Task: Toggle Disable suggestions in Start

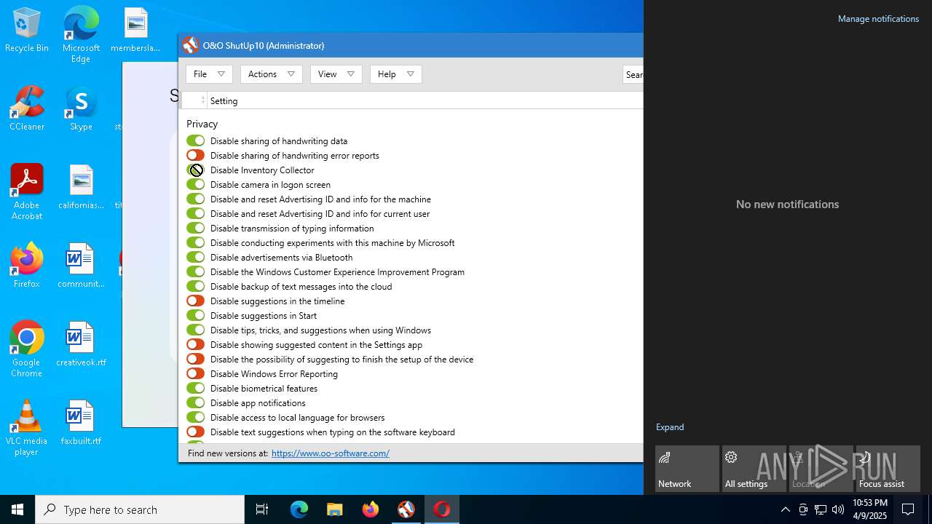Action: pos(195,315)
